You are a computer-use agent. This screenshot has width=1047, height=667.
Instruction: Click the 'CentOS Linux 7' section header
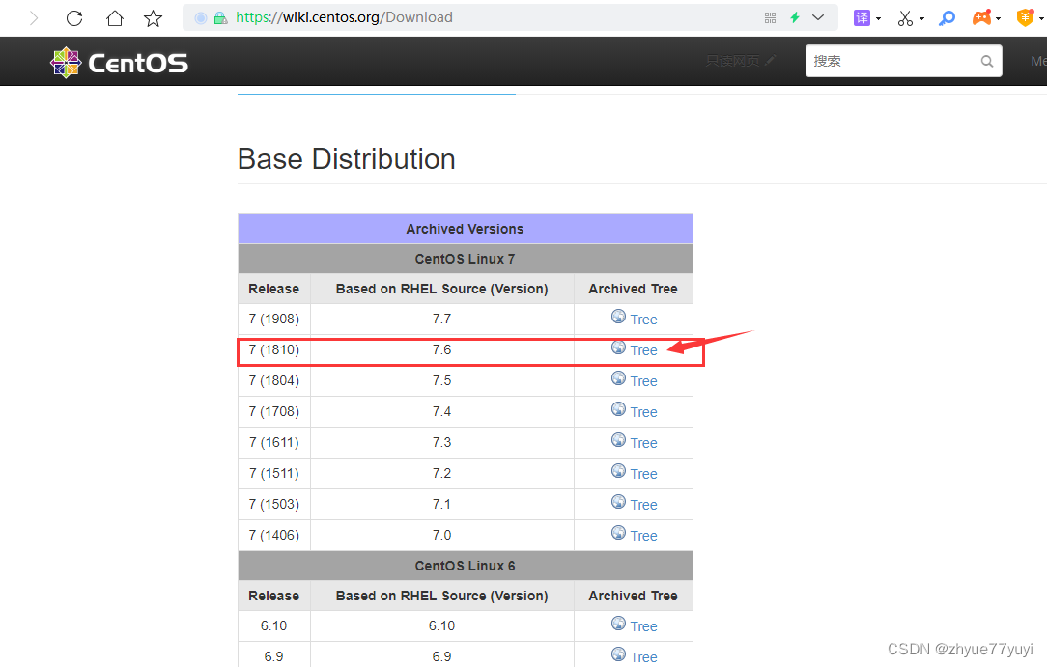point(465,259)
